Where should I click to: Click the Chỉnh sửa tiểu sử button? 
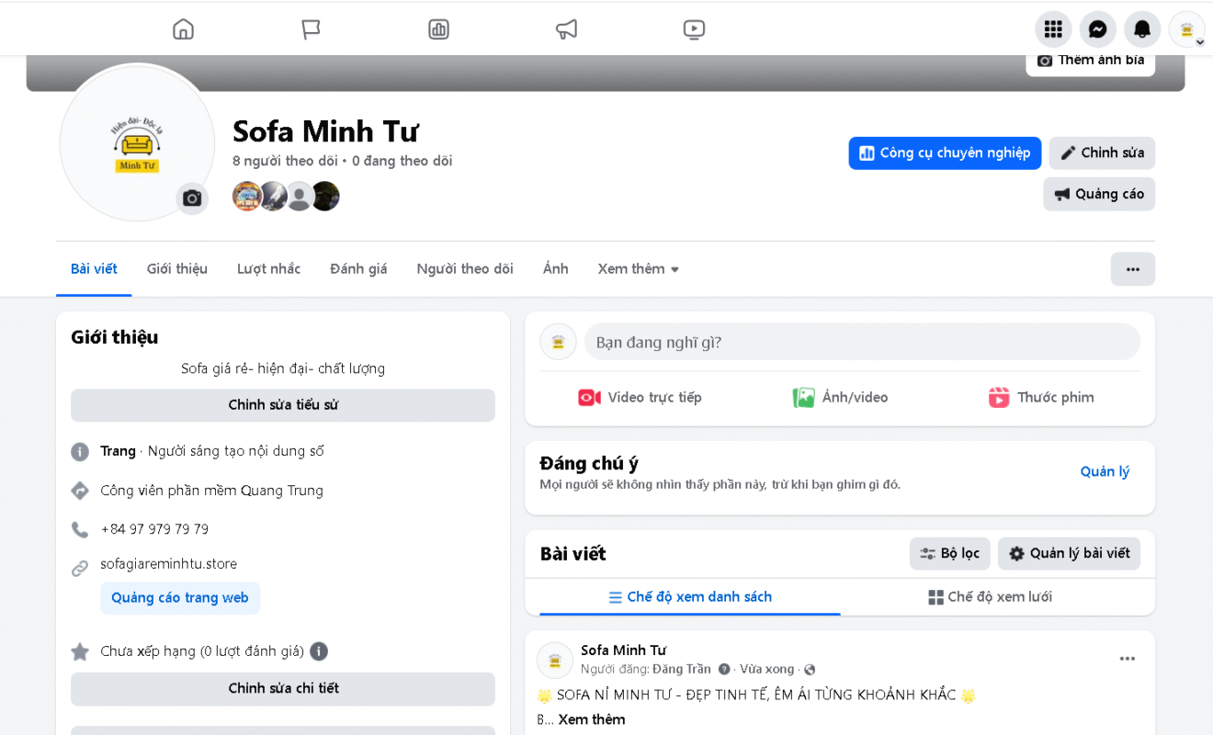tap(283, 405)
